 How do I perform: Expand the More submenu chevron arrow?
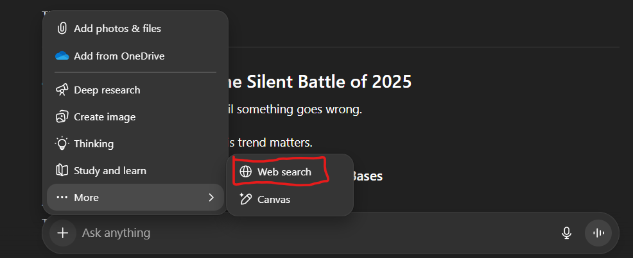(211, 197)
